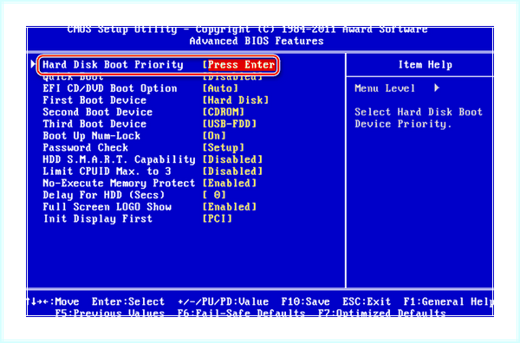This screenshot has width=520, height=343.
Task: Click the Enter:Select hint
Action: (128, 302)
